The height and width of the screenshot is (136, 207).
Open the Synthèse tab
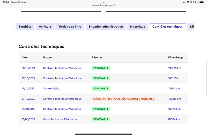coord(25,27)
